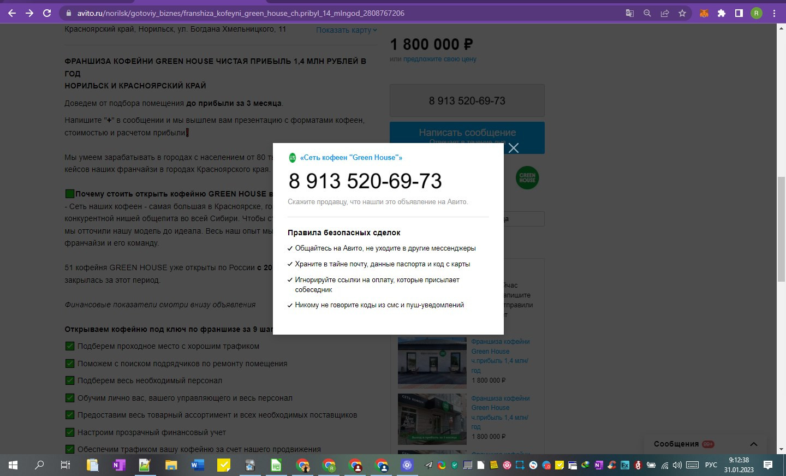
Task: Go back to the previous page
Action: [12, 13]
